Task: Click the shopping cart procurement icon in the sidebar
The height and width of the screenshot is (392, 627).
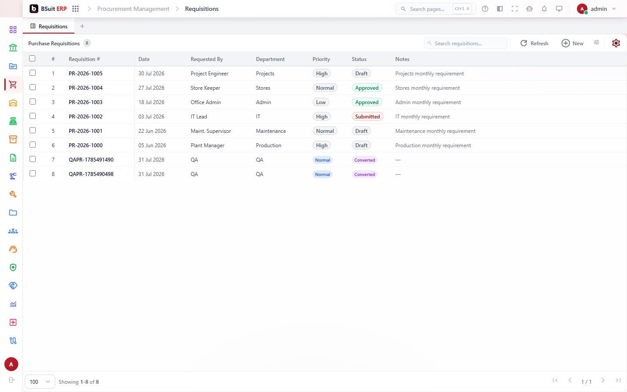Action: point(13,84)
